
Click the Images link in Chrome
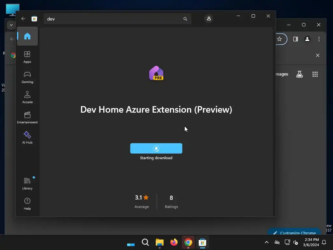click(x=282, y=74)
